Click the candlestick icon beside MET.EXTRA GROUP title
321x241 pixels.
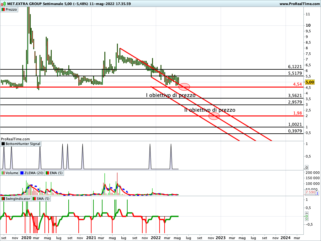pyautogui.click(x=3, y=4)
